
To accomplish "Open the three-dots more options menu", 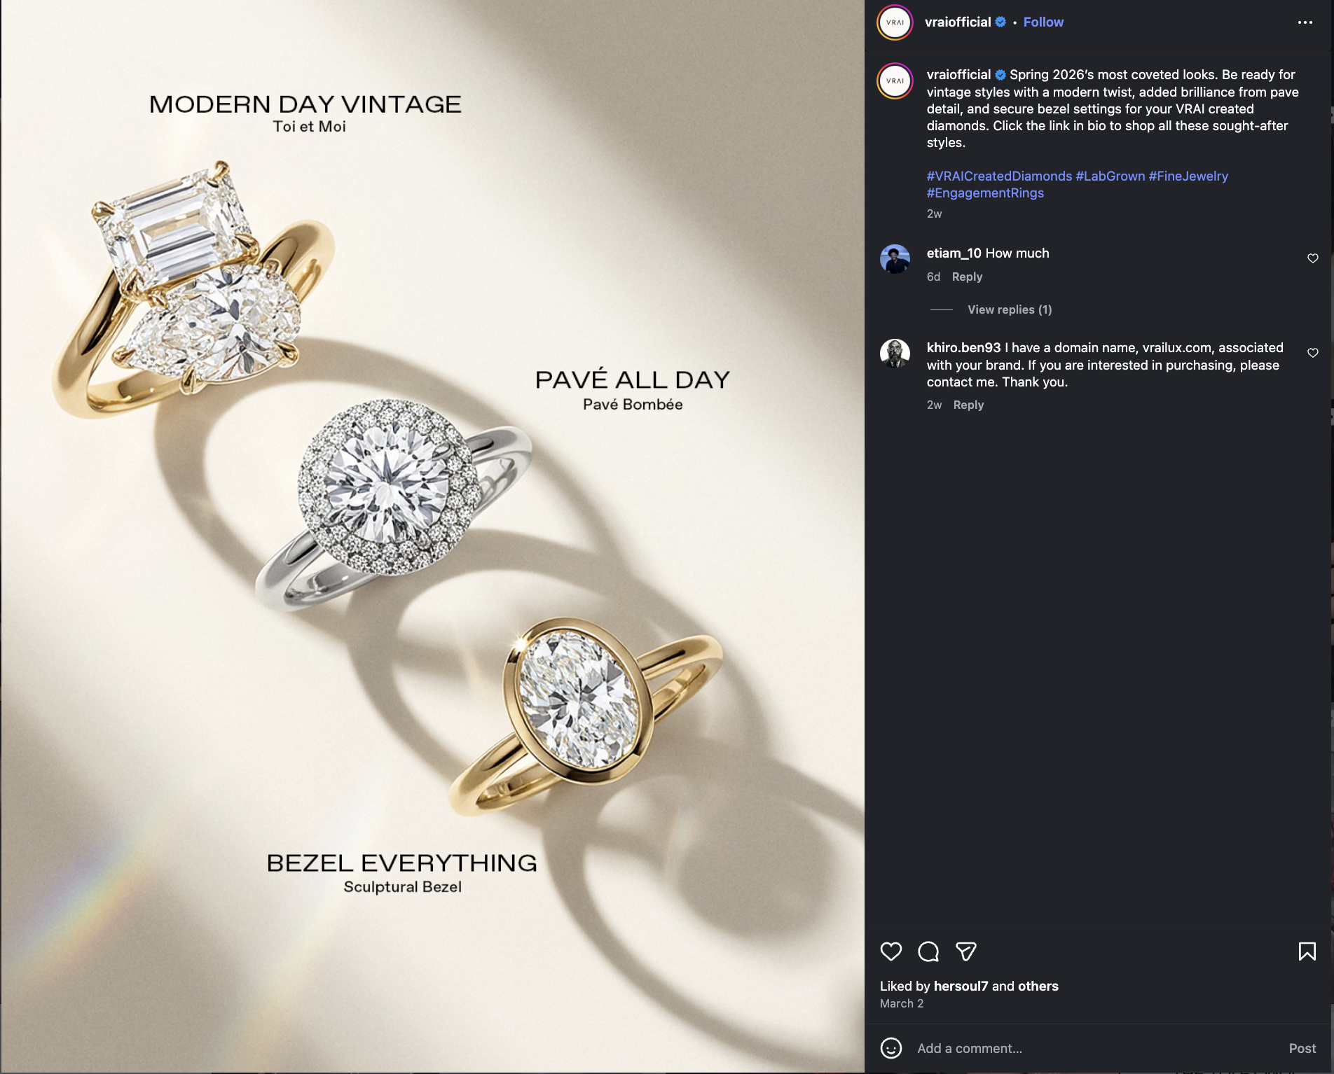I will [1305, 22].
